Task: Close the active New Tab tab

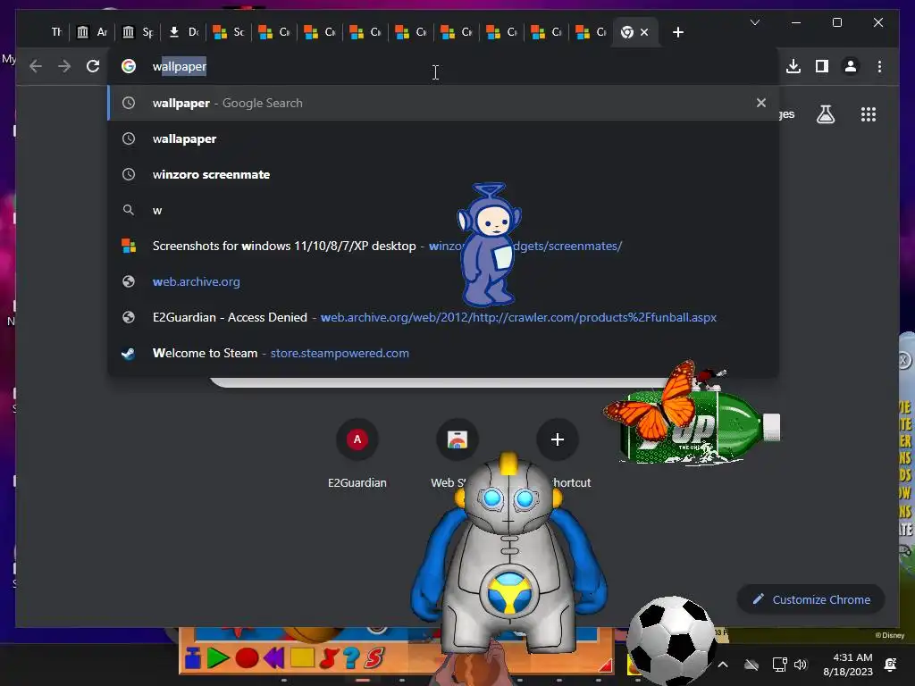Action: tap(644, 32)
